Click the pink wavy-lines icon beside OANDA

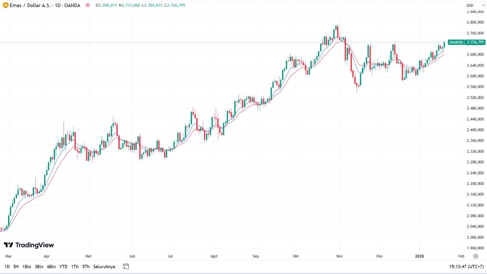coord(88,5)
